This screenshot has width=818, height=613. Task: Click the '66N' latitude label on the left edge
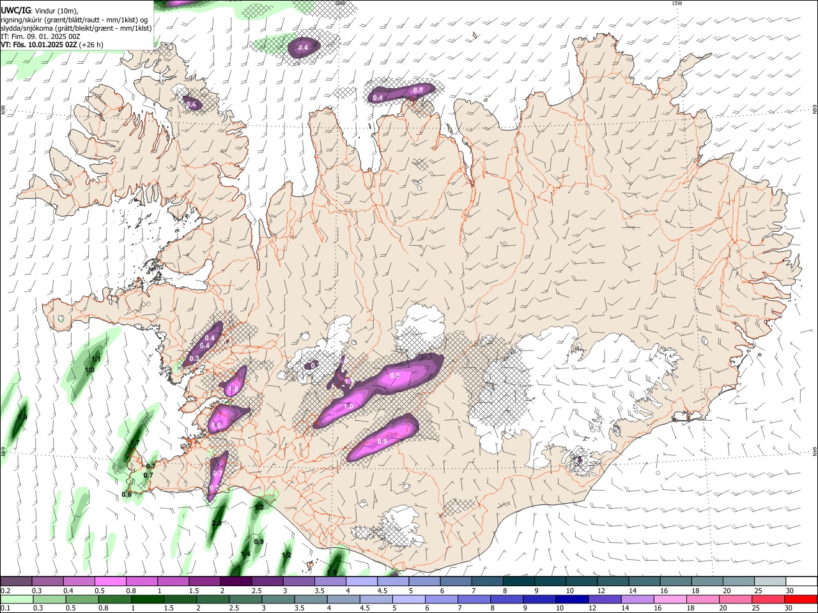coord(3,110)
